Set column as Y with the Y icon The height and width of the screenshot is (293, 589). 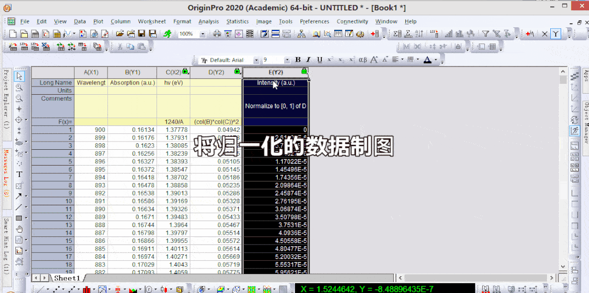(x=556, y=34)
